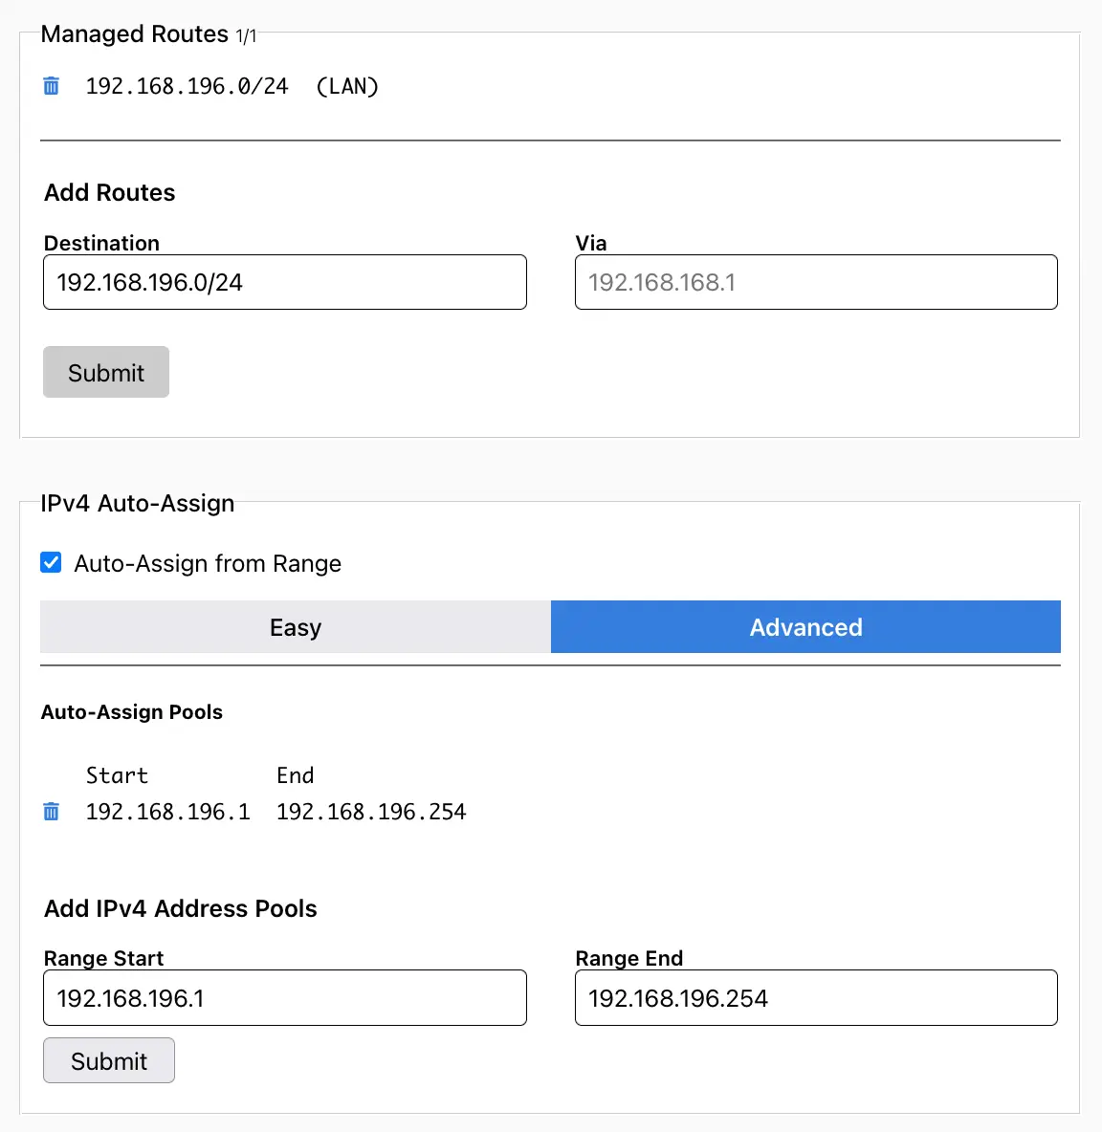This screenshot has height=1132, width=1102.
Task: Focus the Range Start field
Action: [x=285, y=998]
